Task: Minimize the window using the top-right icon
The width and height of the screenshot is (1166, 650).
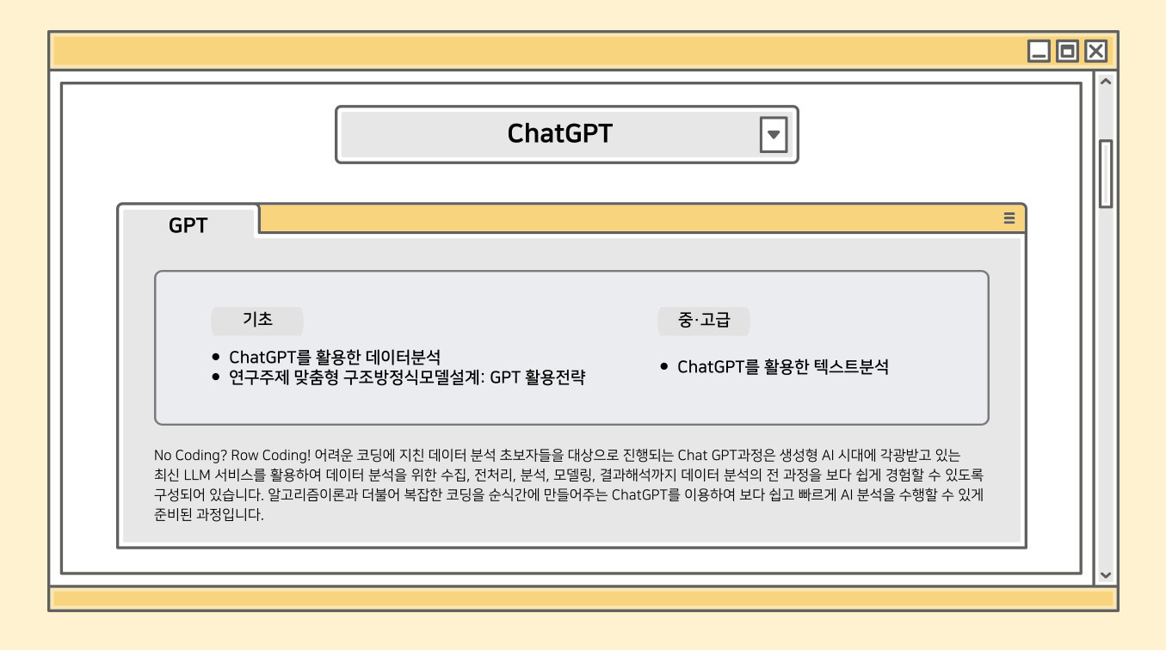Action: pos(1040,52)
